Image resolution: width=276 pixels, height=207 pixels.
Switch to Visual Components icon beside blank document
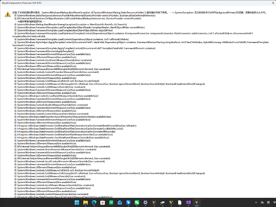point(171,202)
